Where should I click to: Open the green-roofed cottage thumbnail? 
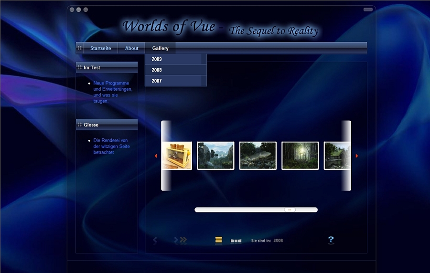tap(337, 156)
